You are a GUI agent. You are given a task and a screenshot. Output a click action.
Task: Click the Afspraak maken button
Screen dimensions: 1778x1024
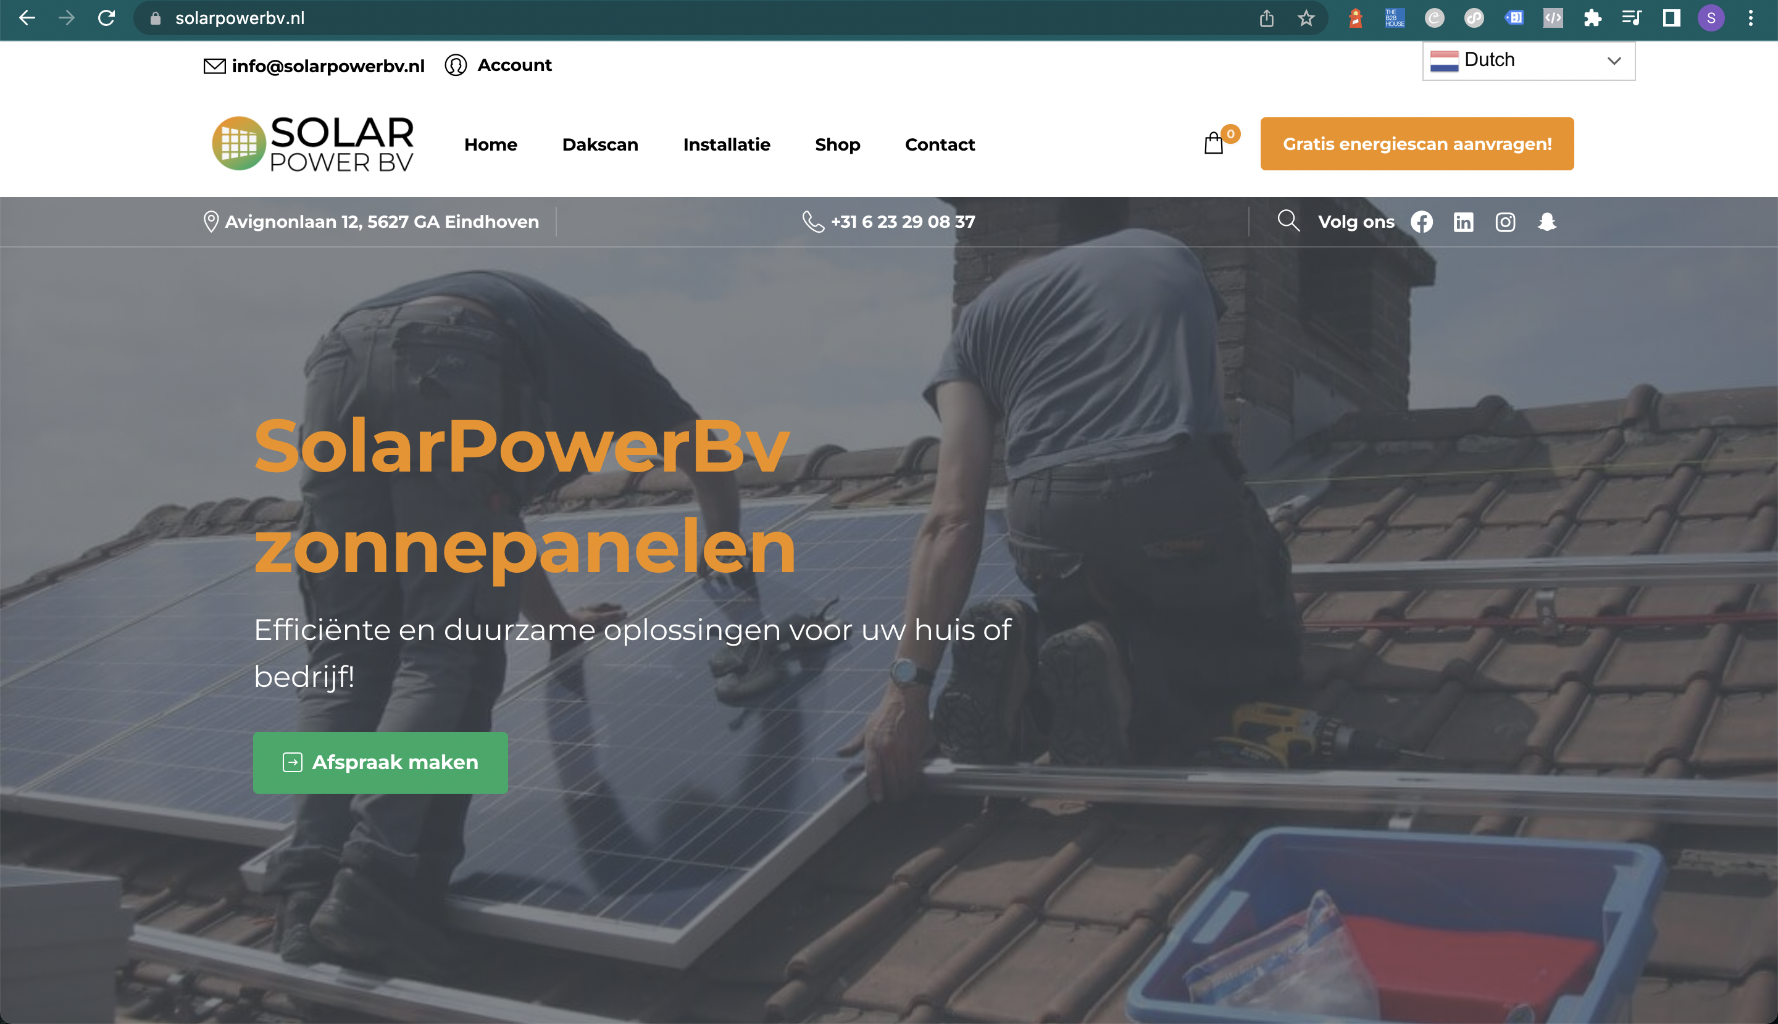380,762
